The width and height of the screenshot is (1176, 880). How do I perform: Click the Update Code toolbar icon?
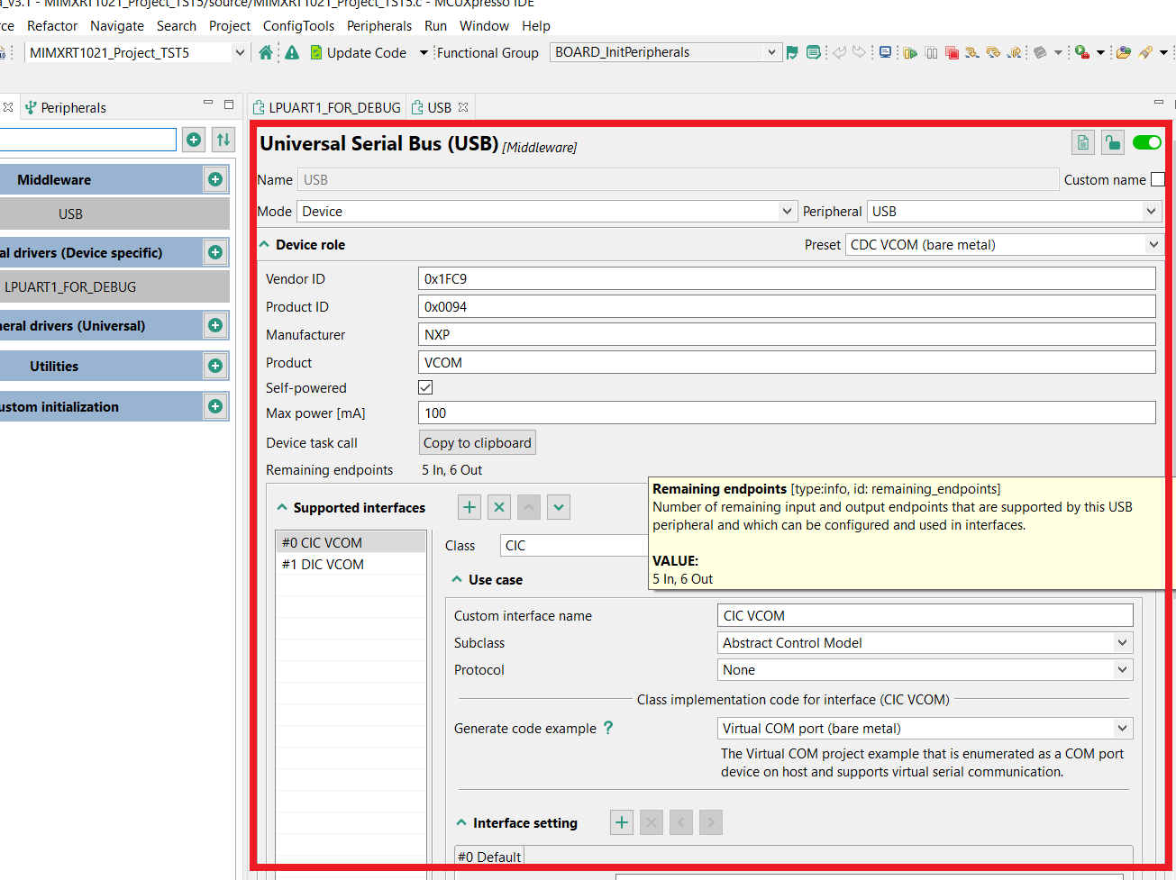click(316, 52)
